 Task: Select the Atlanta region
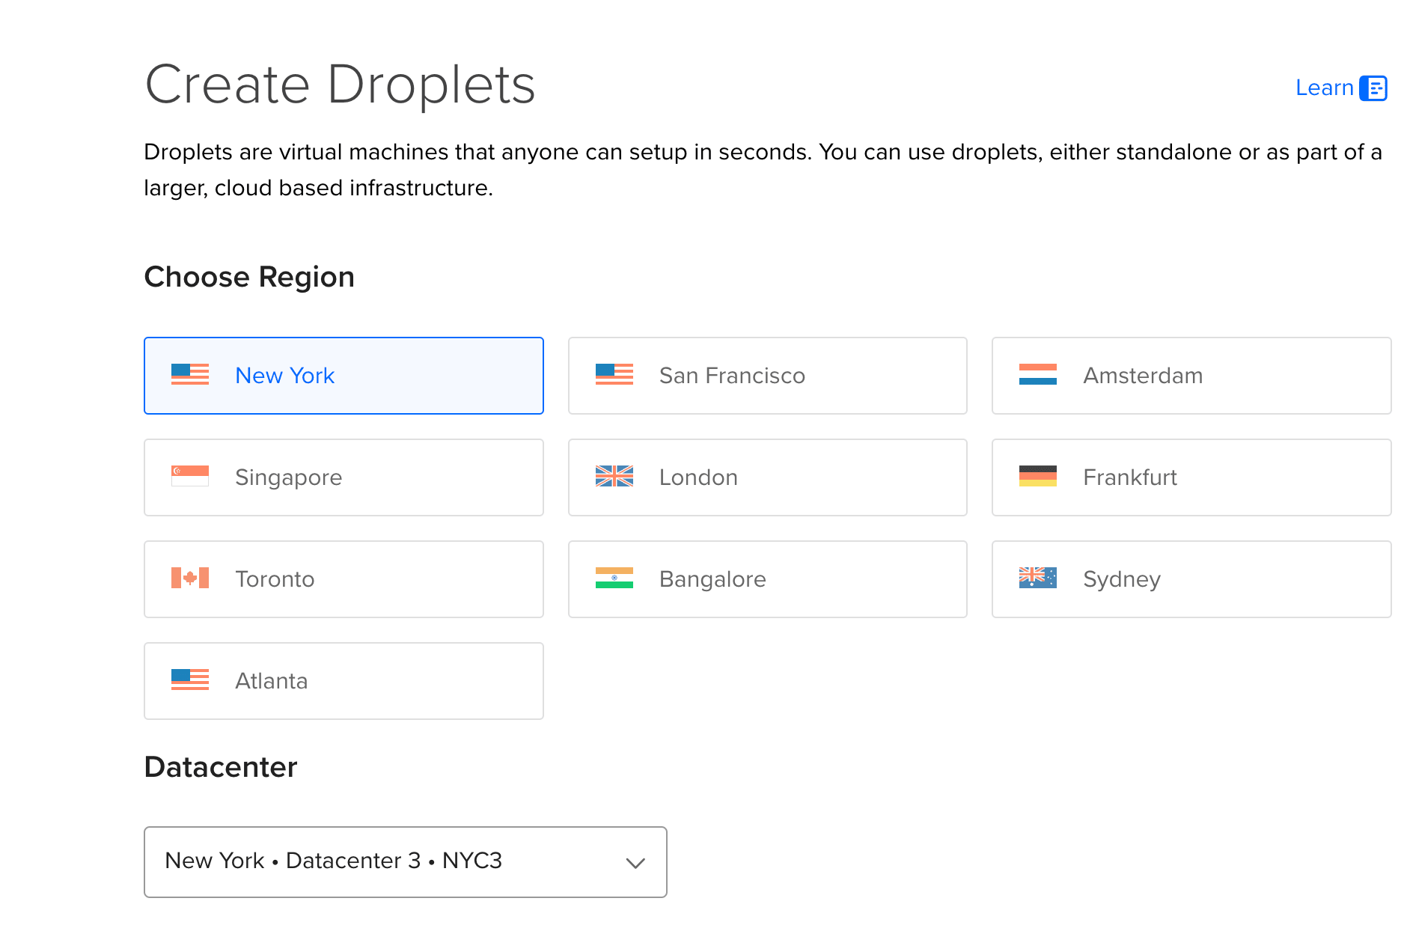pyautogui.click(x=344, y=680)
